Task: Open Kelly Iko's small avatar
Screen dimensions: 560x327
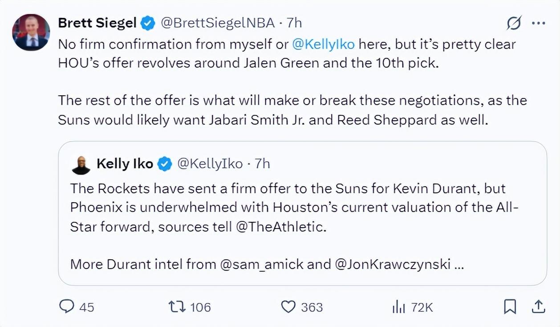Action: [81, 165]
